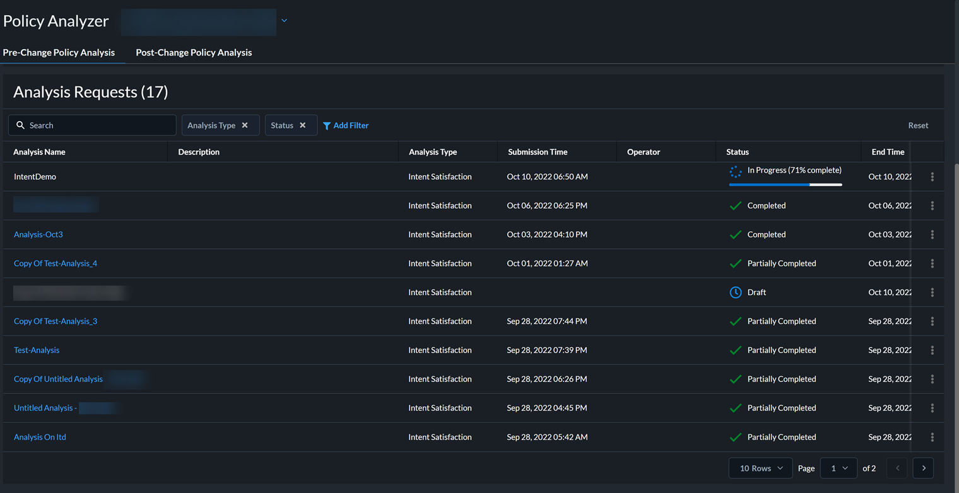Click the Reset filters button
Screen dimensions: 959x493
pos(918,125)
